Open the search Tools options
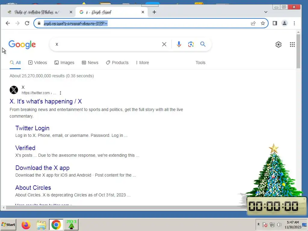308x231 pixels. pos(200,63)
